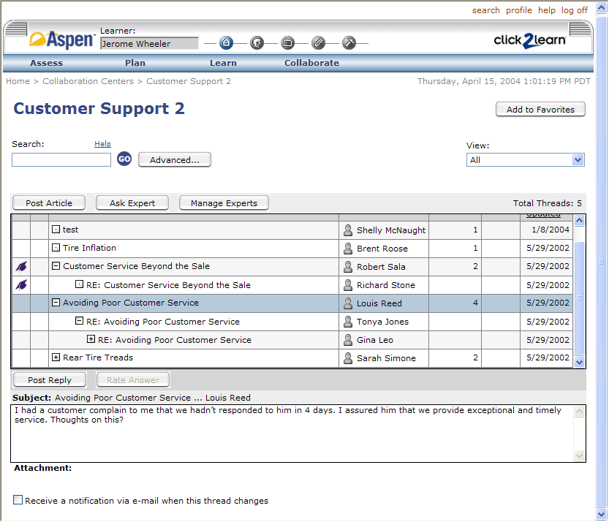Click the log off link
Screen dimensions: 609x522
coord(574,10)
